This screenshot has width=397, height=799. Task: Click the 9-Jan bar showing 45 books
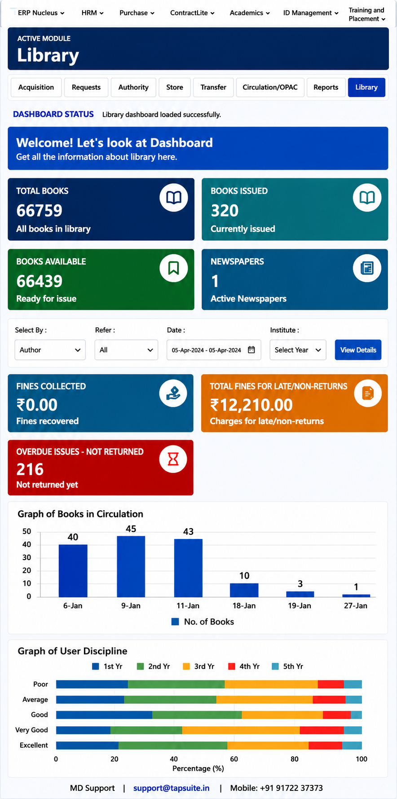[x=131, y=566]
